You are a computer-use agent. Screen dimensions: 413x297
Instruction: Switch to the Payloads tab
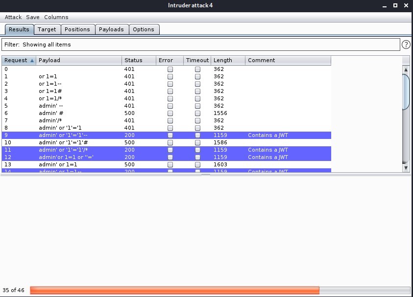[x=112, y=29]
